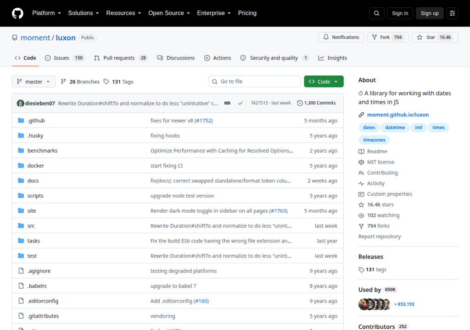Click the .editorconfig file icon
Screen dimensions: 470x330
pyautogui.click(x=21, y=301)
